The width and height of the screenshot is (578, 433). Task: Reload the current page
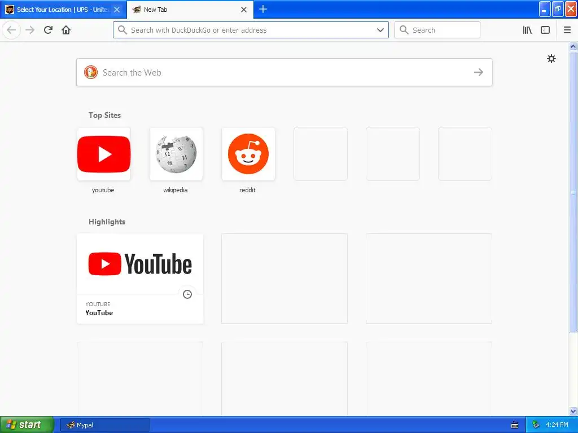[x=49, y=30]
